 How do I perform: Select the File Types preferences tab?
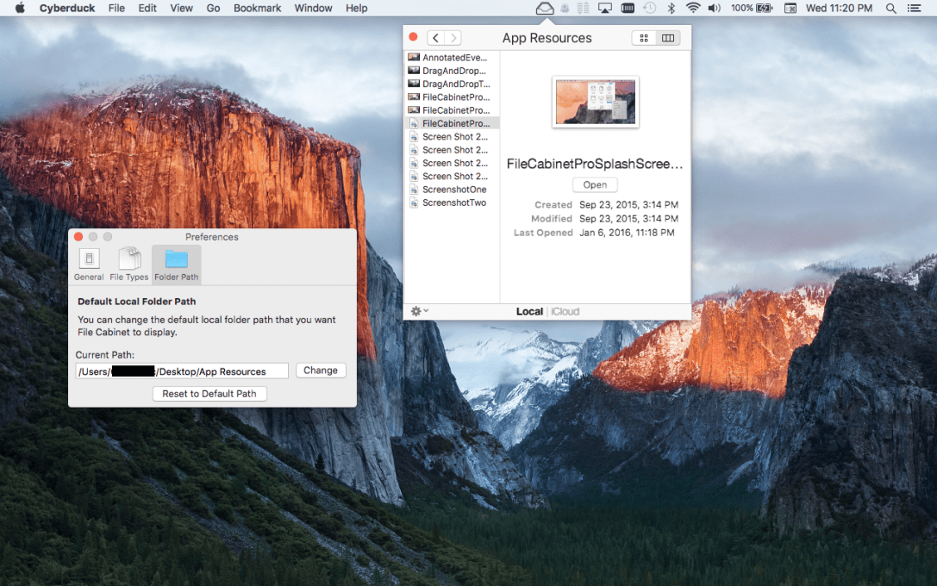pos(128,264)
